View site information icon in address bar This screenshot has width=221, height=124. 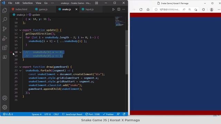pyautogui.click(x=156, y=10)
